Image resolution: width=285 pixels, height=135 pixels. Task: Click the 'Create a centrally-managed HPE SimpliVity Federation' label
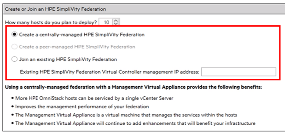coord(82,34)
